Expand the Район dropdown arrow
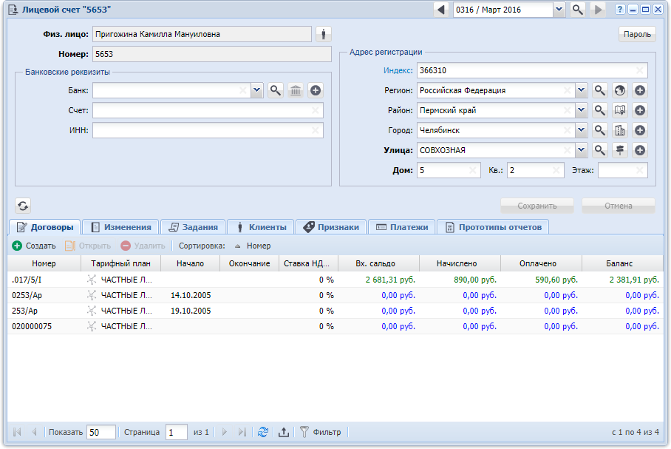Viewport: 671px width, 449px height. point(581,110)
